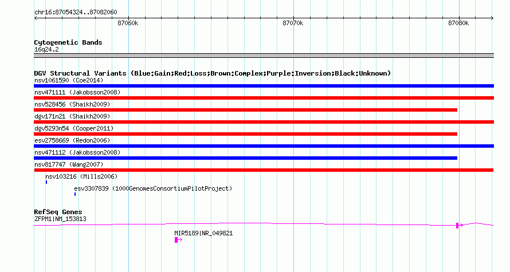Click the nsv471111 (Jakobsson2008) label

pyautogui.click(x=77, y=92)
